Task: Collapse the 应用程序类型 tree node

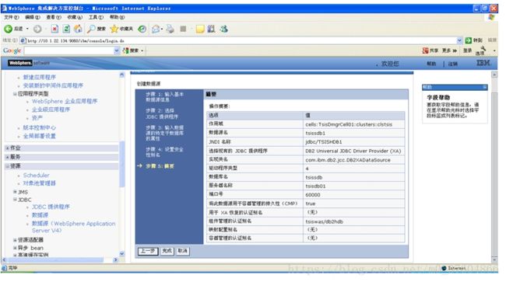Action: [15, 94]
